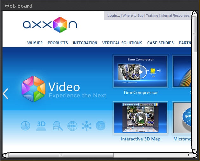This screenshot has height=161, width=200.
Task: Click the Axxon logo in the header
Action: click(x=50, y=25)
